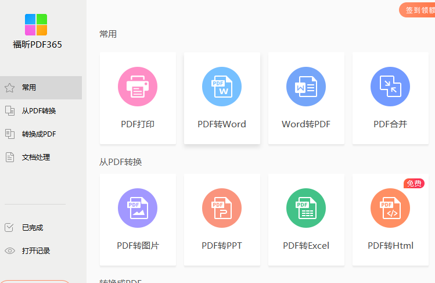Click the PDF转图片 label text
Image resolution: width=435 pixels, height=283 pixels.
click(138, 246)
